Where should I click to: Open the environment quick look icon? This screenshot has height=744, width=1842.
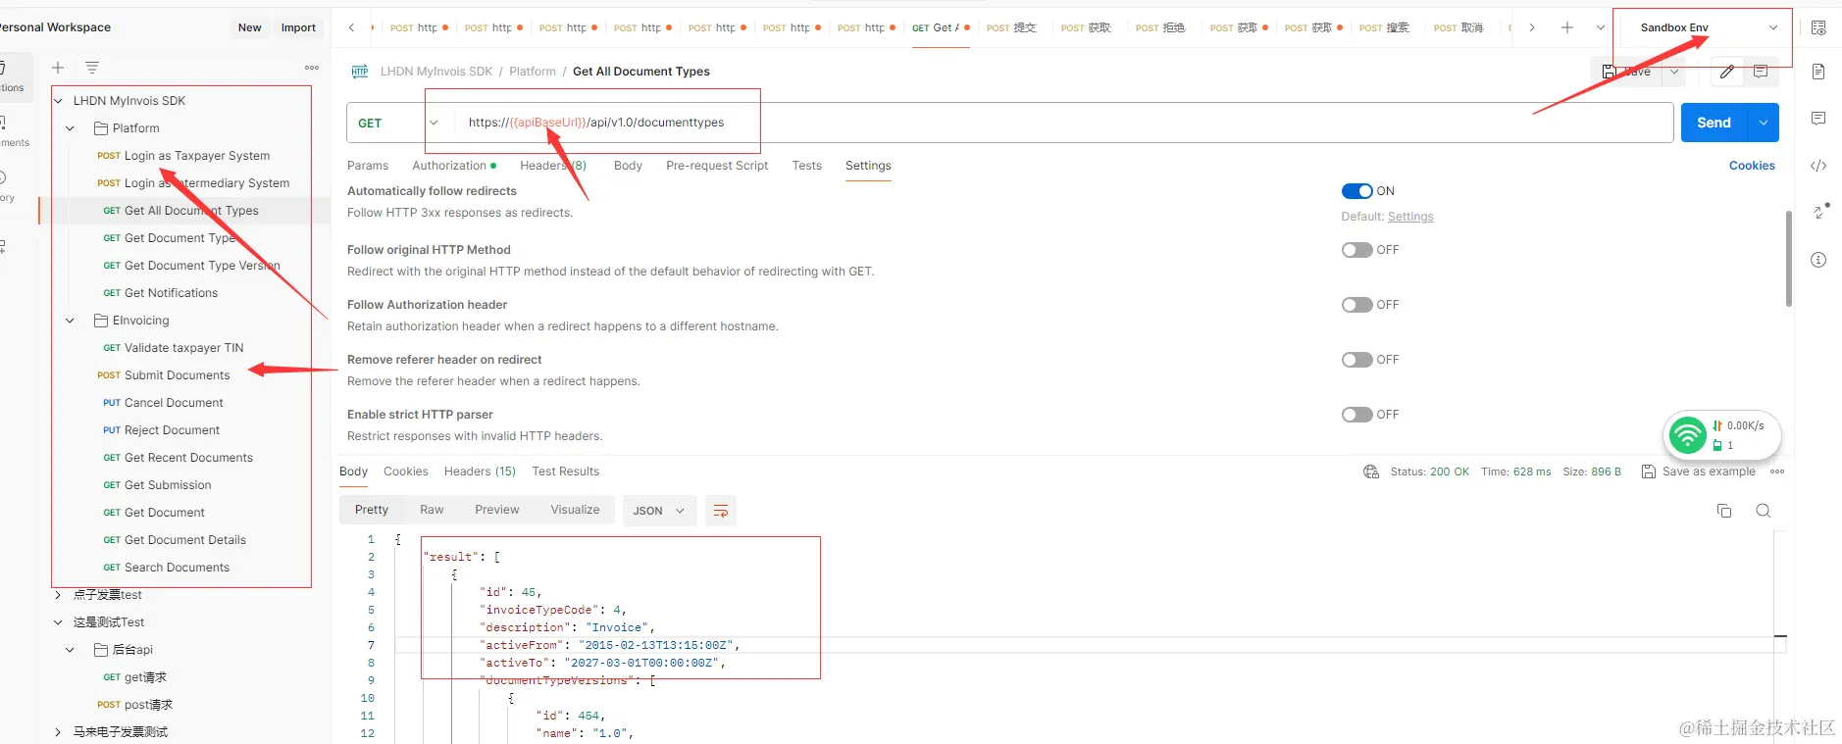pyautogui.click(x=1818, y=27)
